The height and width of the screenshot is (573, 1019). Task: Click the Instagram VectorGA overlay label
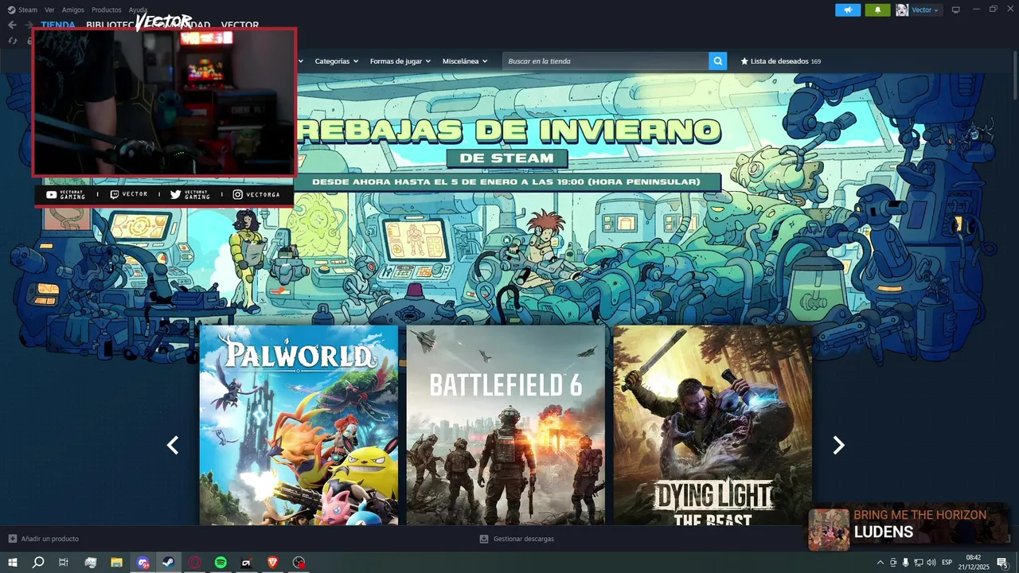pyautogui.click(x=256, y=194)
